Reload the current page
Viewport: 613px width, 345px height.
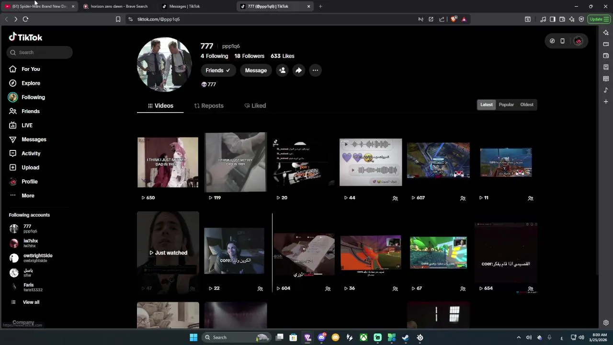pyautogui.click(x=25, y=19)
